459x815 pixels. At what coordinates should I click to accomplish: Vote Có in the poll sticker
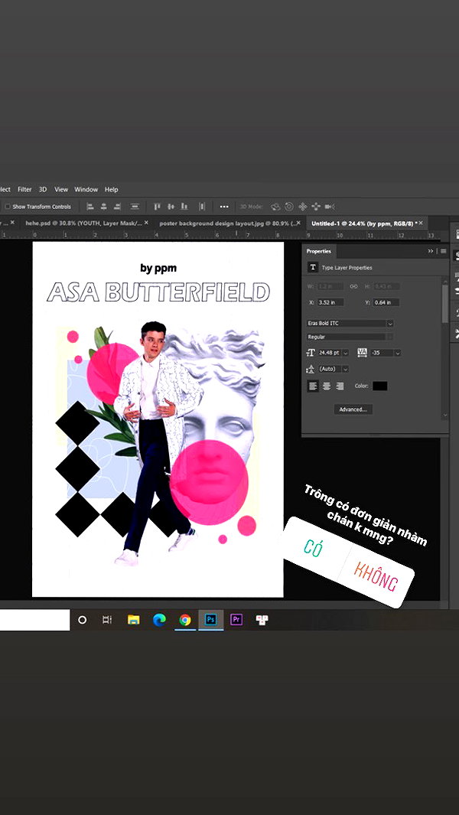tap(312, 549)
